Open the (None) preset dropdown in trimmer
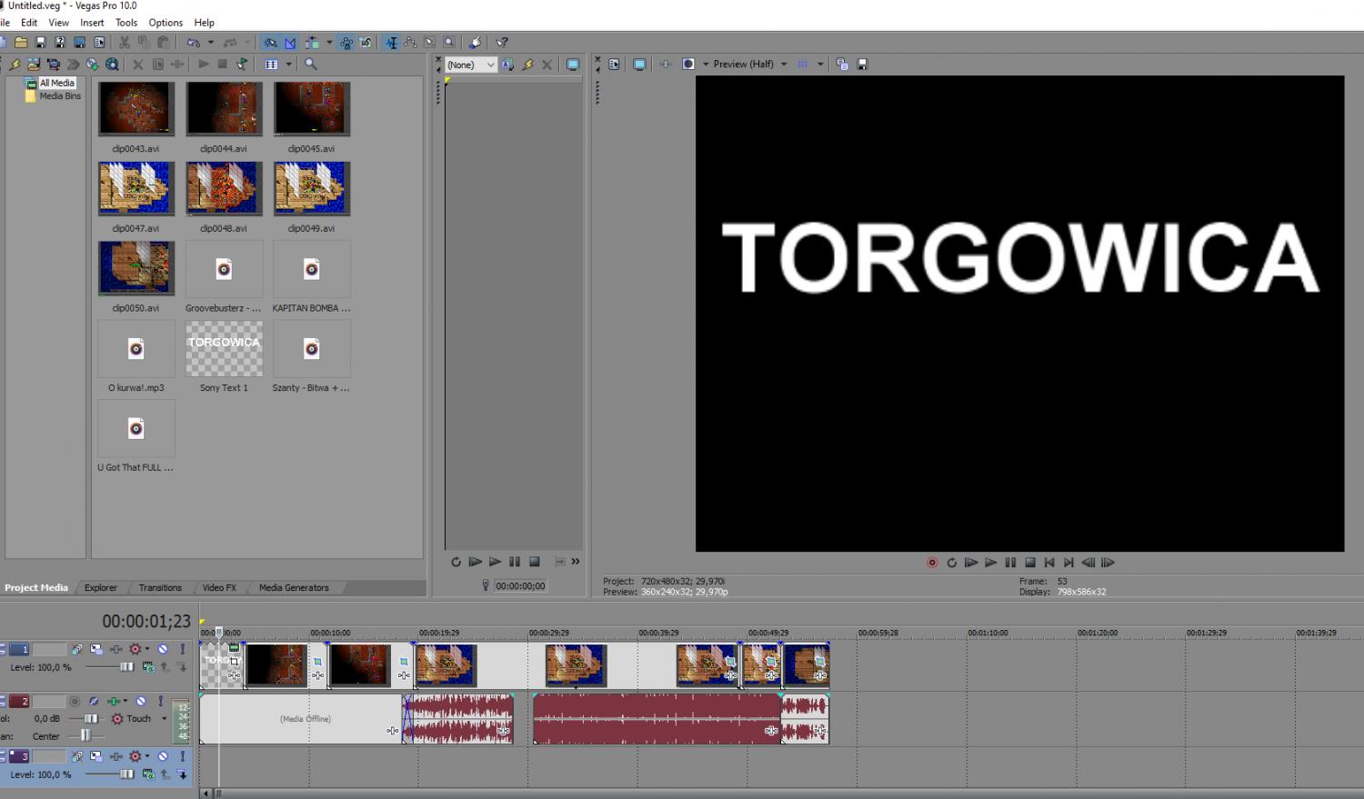1364x799 pixels. coord(470,65)
